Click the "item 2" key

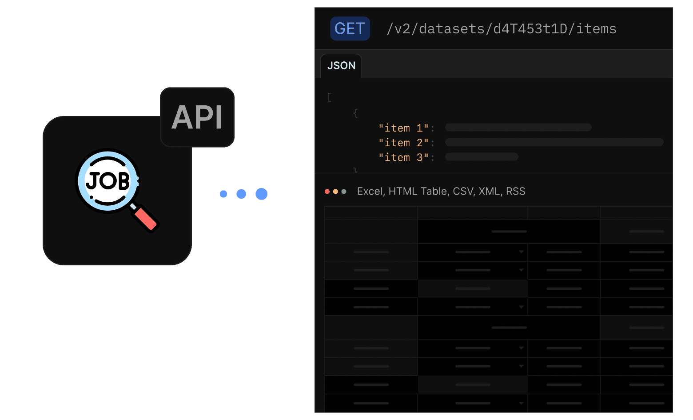pyautogui.click(x=404, y=143)
